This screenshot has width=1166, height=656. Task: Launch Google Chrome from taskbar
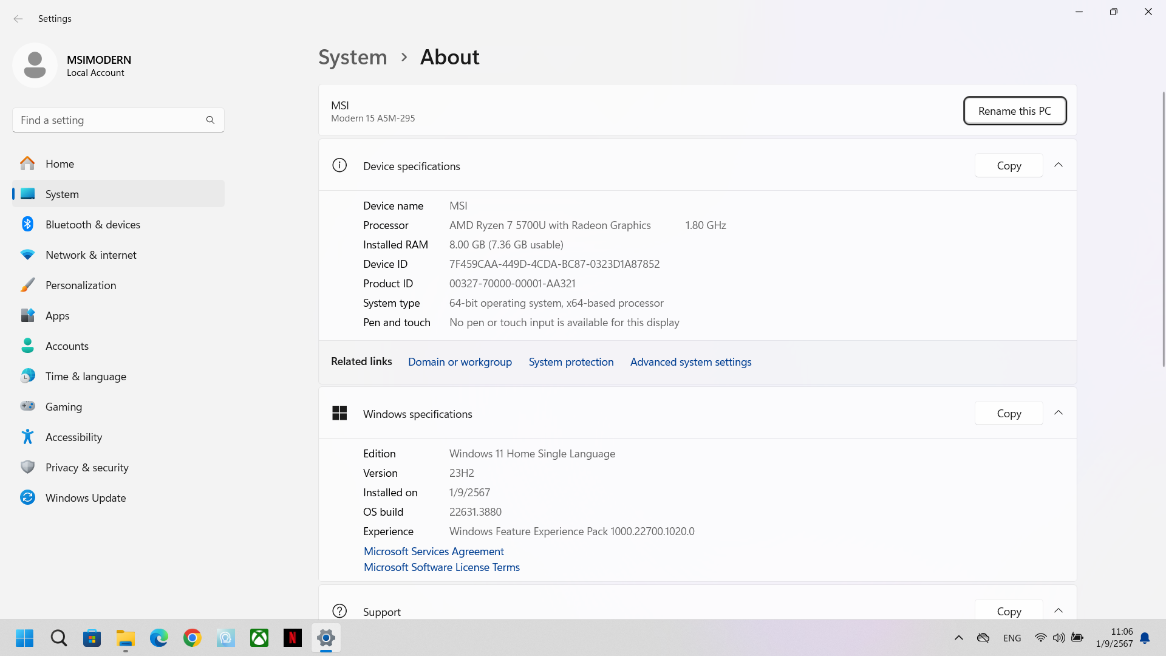(x=193, y=638)
